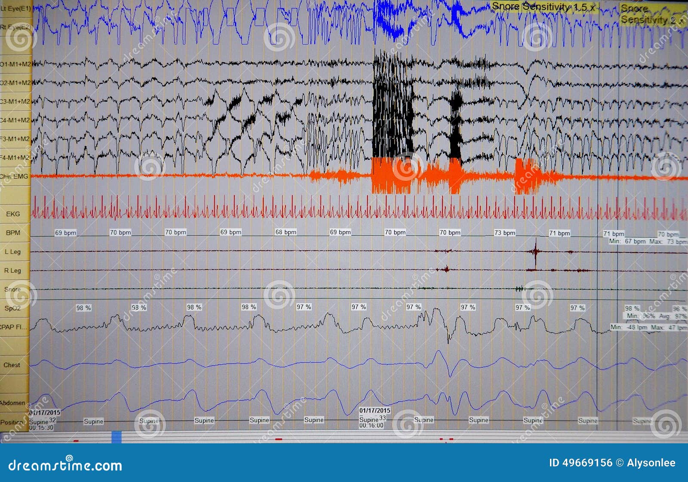Viewport: 688px width, 482px height.
Task: Select the F4-M1+M2 EEG channel label
Action: click(15, 158)
